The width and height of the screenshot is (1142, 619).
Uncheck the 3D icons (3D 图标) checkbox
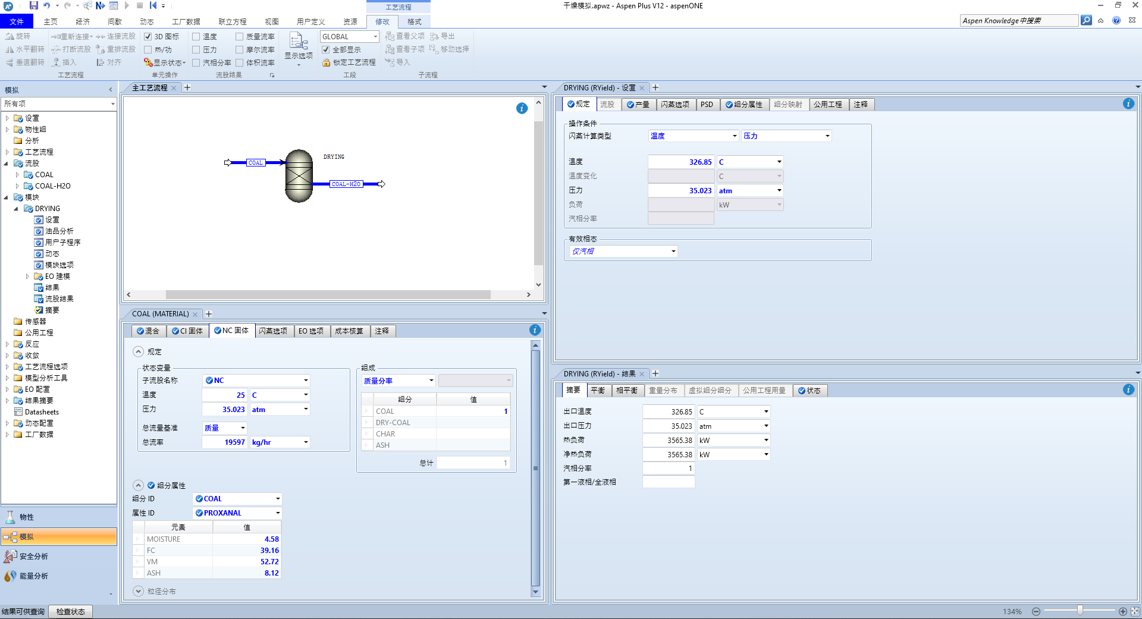tap(148, 36)
